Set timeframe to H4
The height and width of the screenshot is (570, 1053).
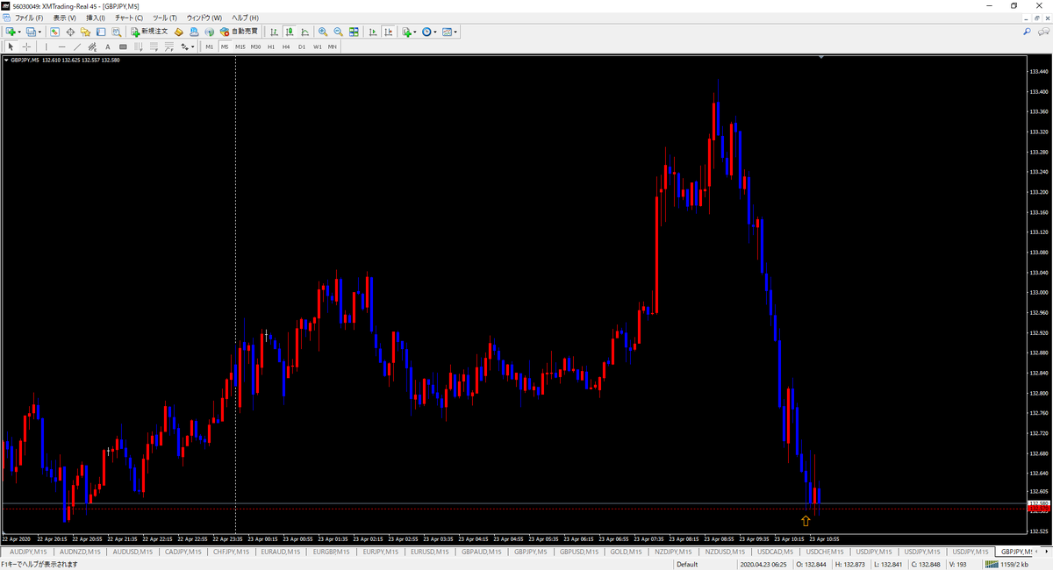(x=286, y=46)
